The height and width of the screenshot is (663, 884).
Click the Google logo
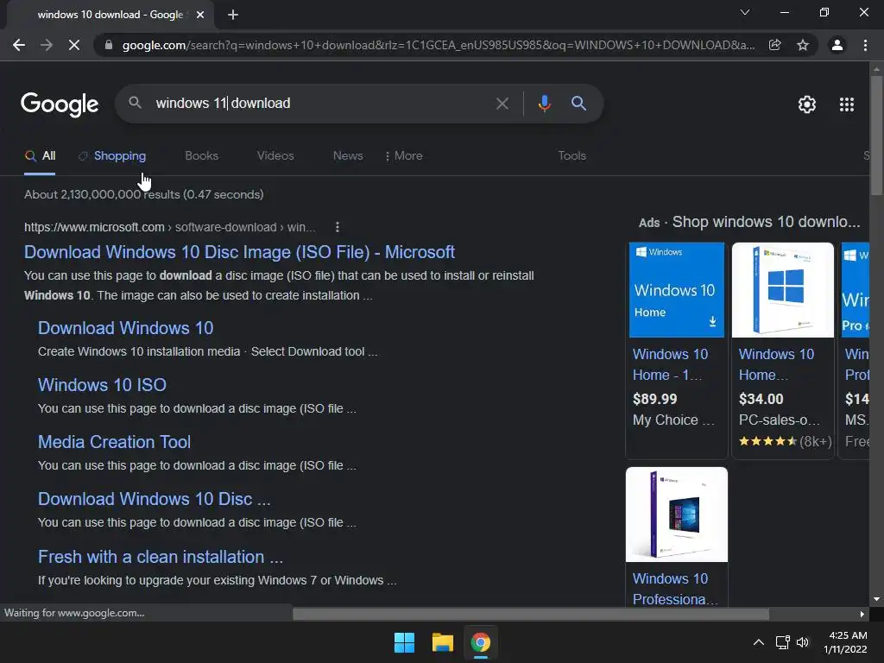[x=60, y=104]
